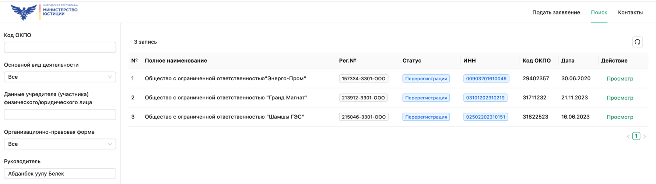Screen dimensions: 656x184
Task: Open the Подать заявление menu item
Action: point(556,13)
